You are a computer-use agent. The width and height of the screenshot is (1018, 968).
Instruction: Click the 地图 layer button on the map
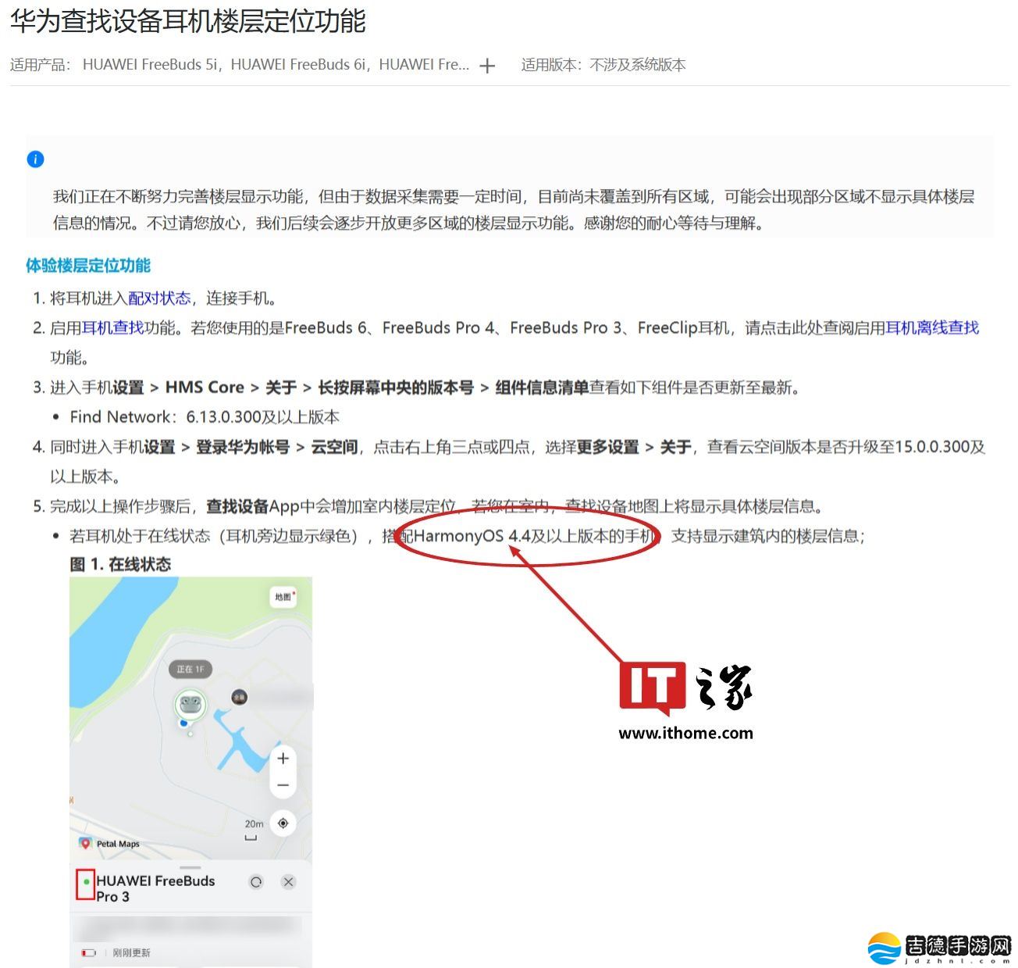coord(284,597)
